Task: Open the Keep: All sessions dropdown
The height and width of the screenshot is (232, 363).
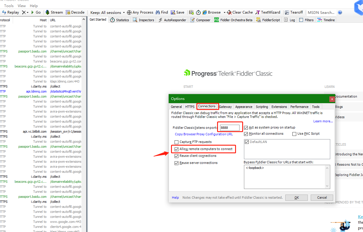Action: coord(108,12)
